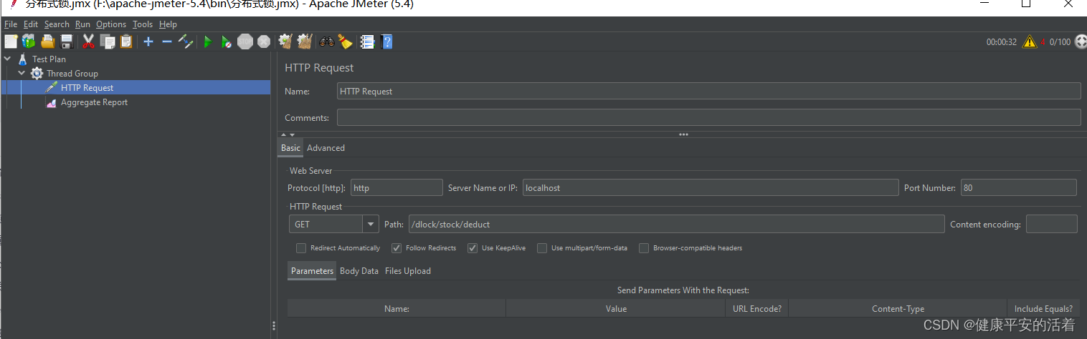1087x339 pixels.
Task: Open the Templates icon in toolbar
Action: tap(29, 41)
